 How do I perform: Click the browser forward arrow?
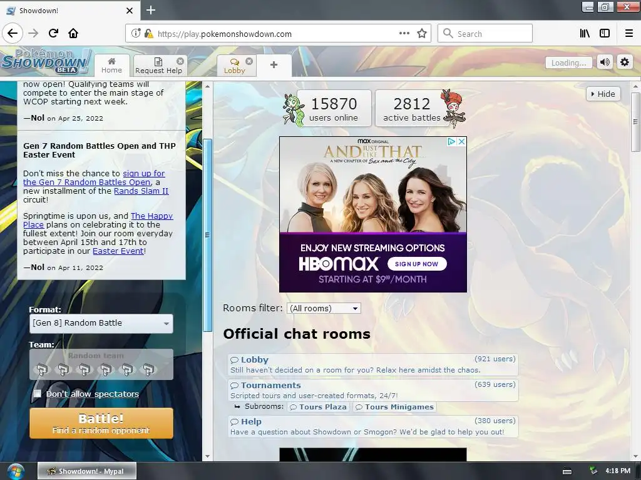tap(33, 33)
